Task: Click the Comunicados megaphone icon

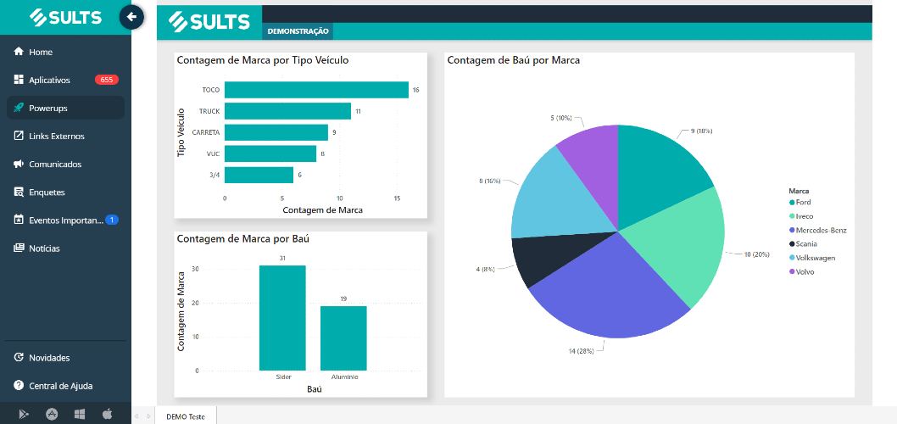Action: [x=19, y=164]
